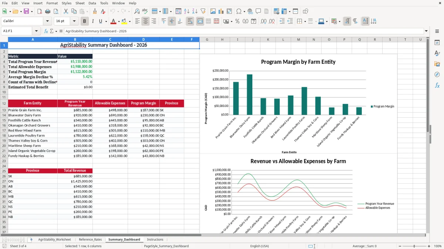444x249 pixels.
Task: Toggle Wrap Text button
Action: tap(190, 21)
